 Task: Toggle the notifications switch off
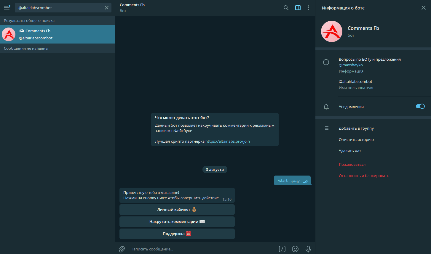pos(420,107)
